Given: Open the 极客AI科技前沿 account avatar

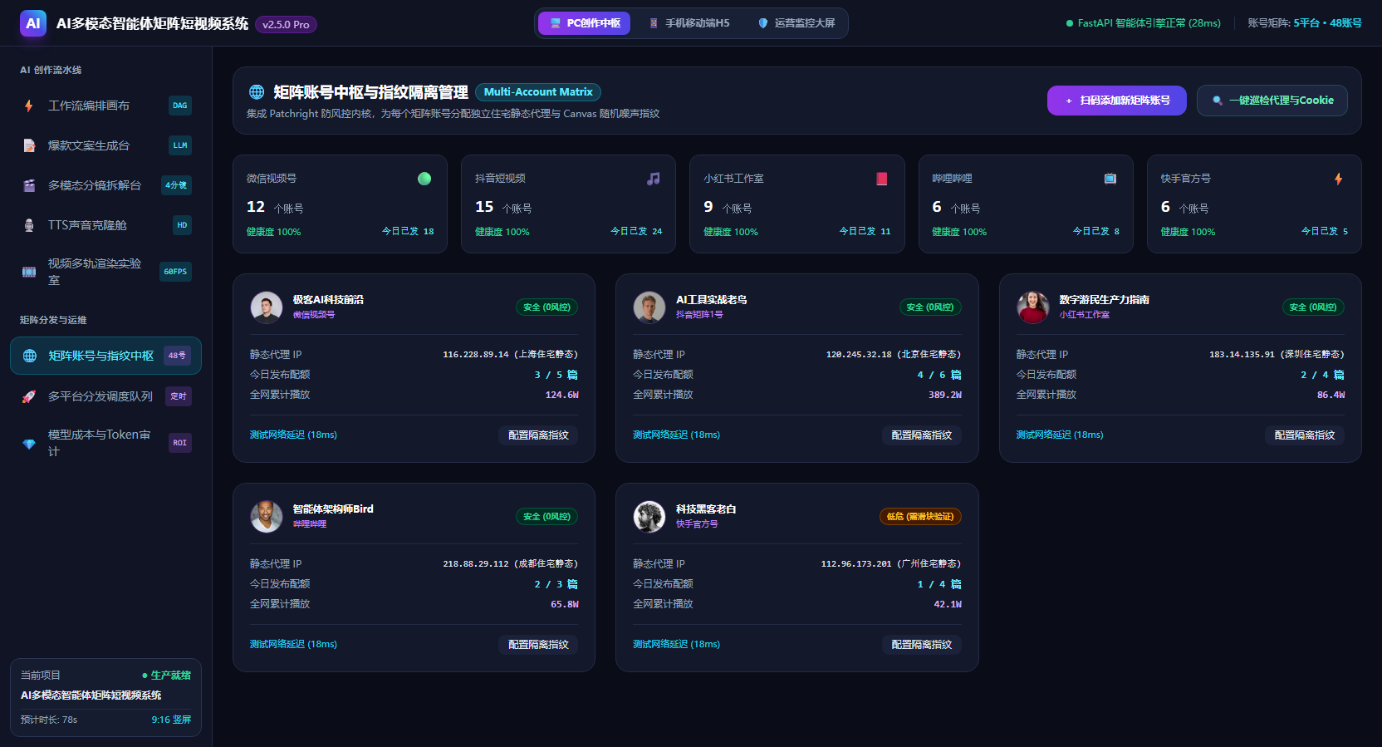Looking at the screenshot, I should click(267, 307).
